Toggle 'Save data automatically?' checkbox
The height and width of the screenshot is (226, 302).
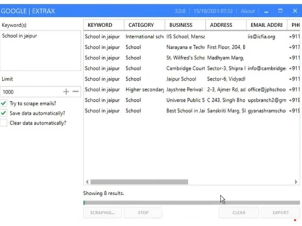pos(4,113)
